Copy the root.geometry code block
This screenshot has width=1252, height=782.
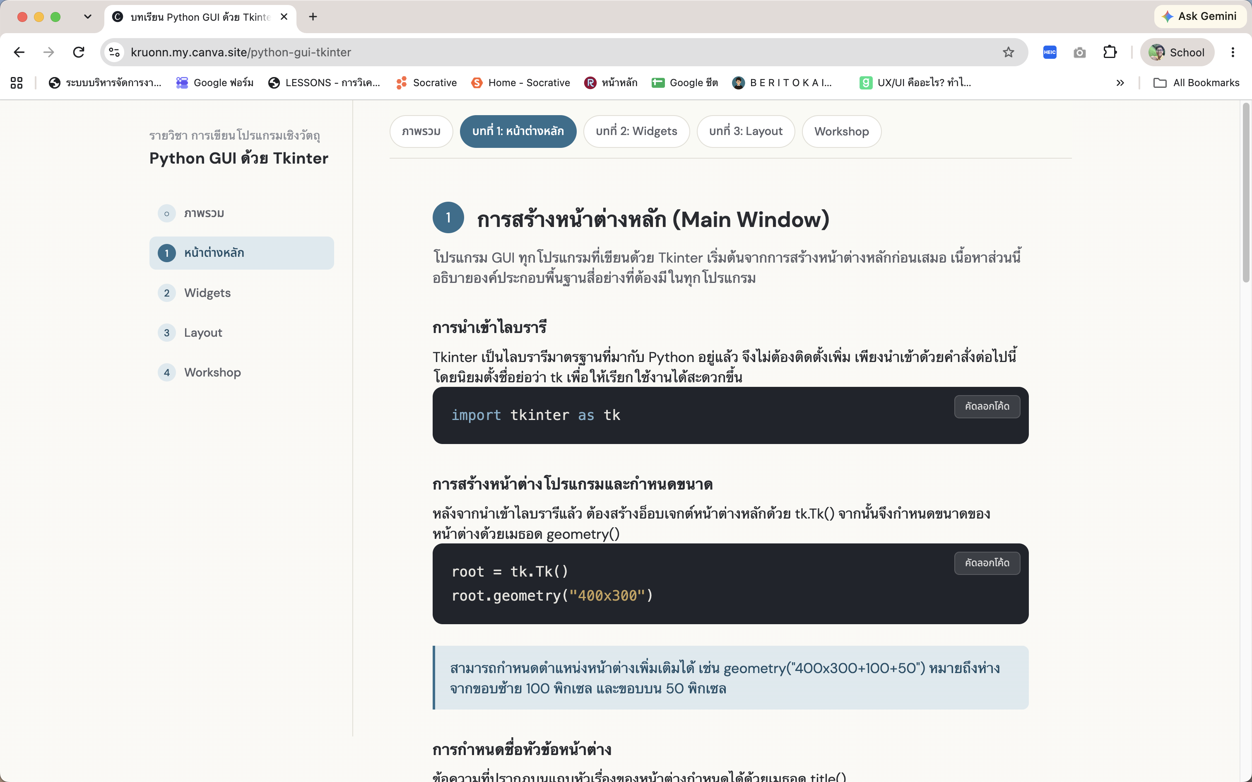(x=987, y=563)
